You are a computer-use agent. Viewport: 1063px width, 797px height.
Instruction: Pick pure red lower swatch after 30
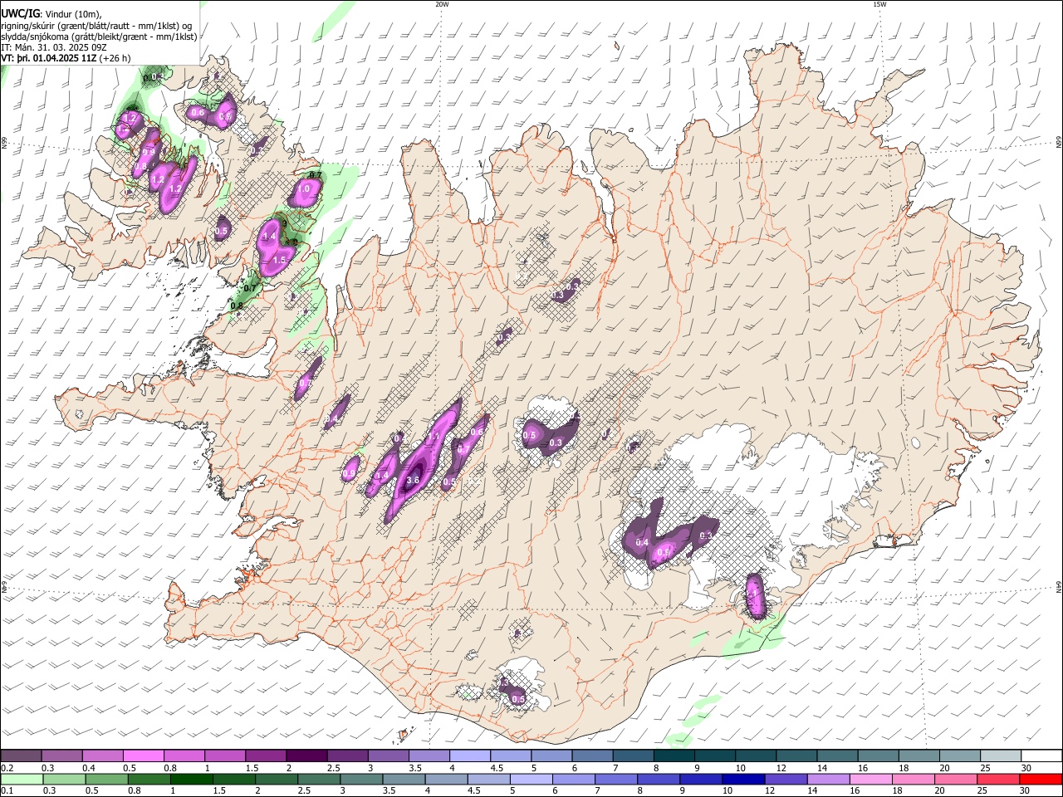[x=1040, y=779]
